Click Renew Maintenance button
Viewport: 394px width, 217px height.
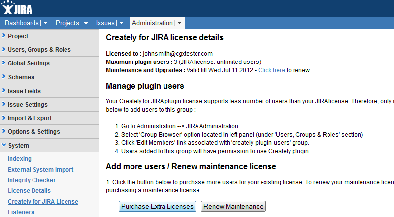click(233, 206)
